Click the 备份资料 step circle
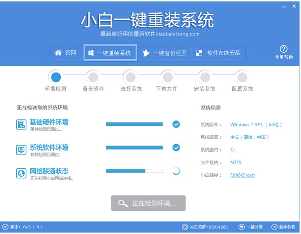This screenshot has height=234, width=301. tap(93, 77)
